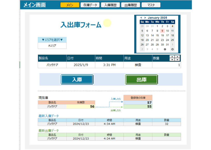
Task: Click the 現在庫 label
Action: tap(43, 98)
